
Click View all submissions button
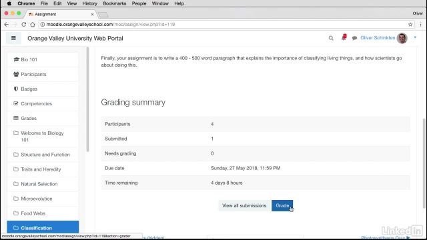[244, 206]
